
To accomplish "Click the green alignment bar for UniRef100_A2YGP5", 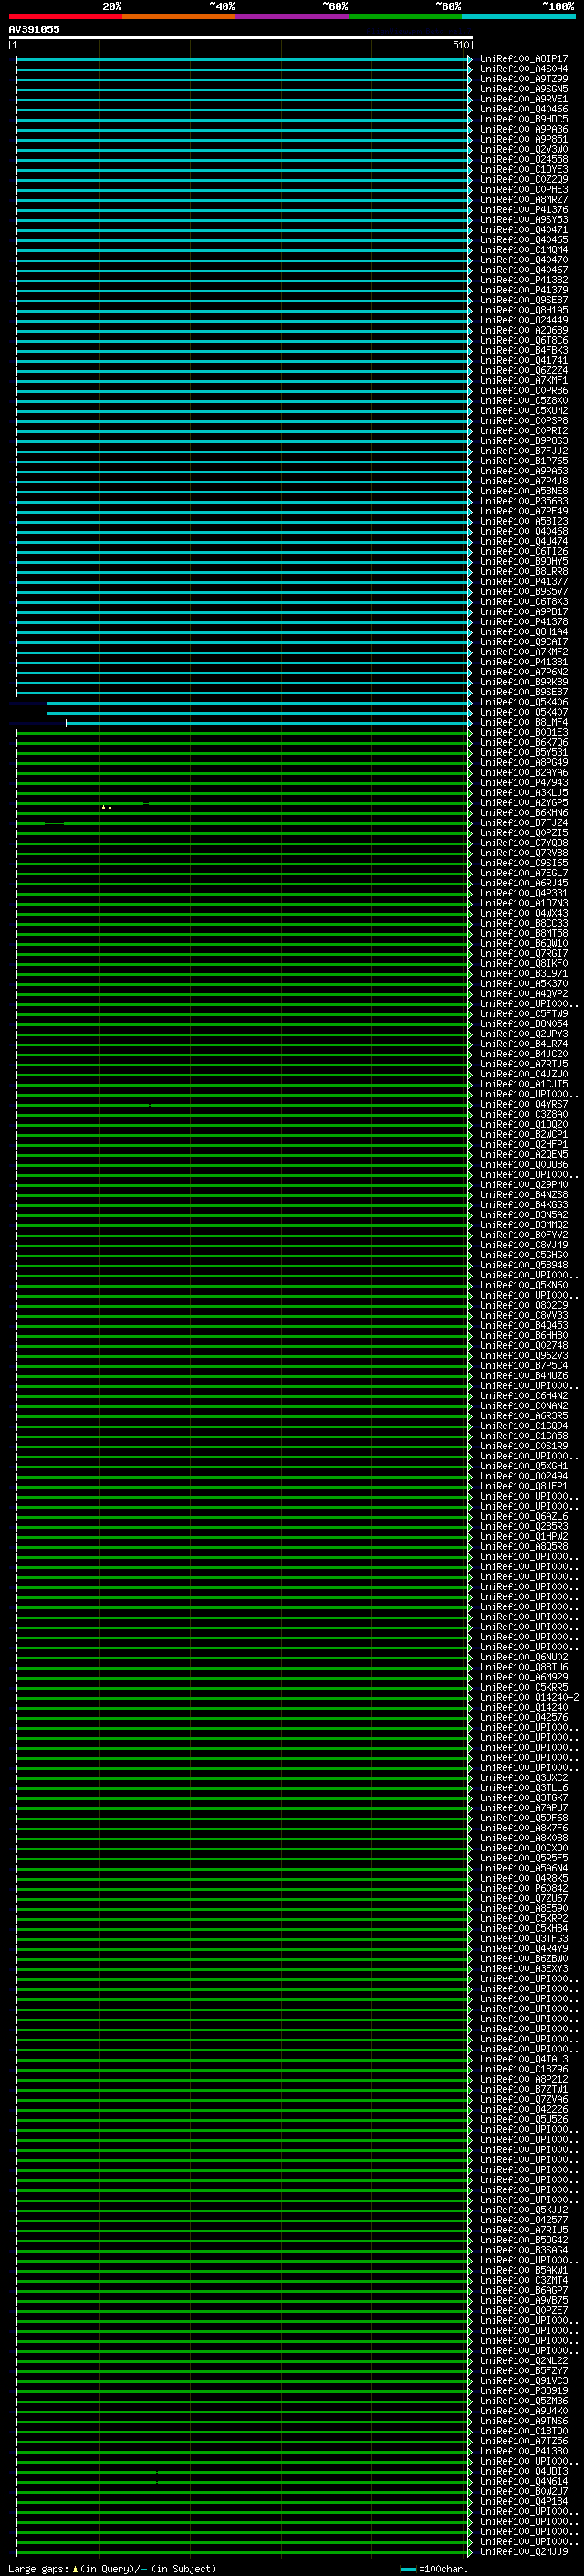I will pyautogui.click(x=243, y=803).
